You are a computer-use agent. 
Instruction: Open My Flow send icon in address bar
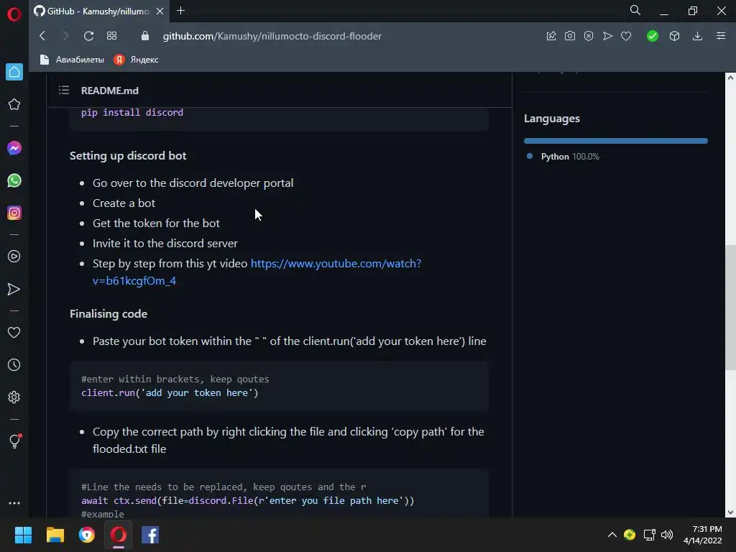(x=607, y=36)
